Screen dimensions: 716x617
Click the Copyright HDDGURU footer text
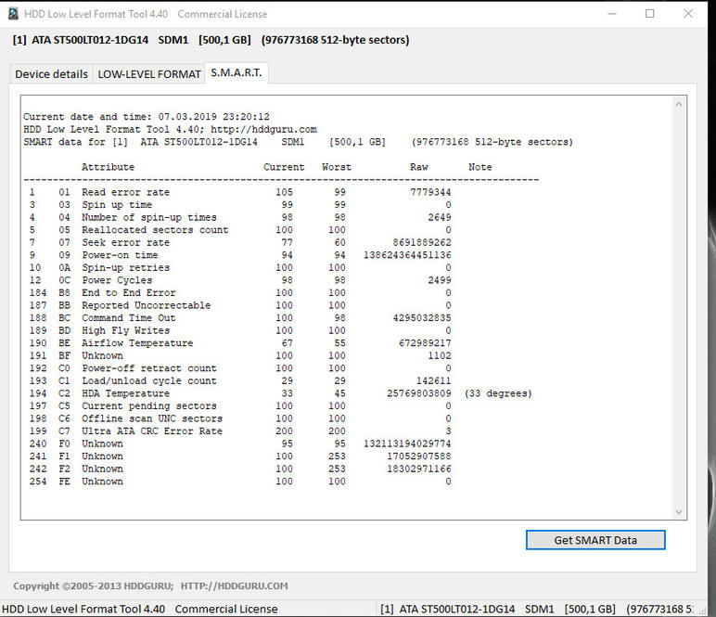93,586
